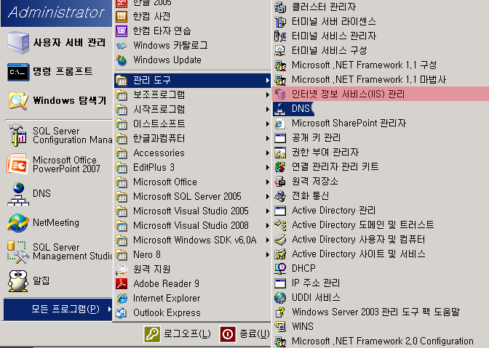489x348 pixels.
Task: Expand the Microsoft Office submenu arrow
Action: click(x=267, y=182)
